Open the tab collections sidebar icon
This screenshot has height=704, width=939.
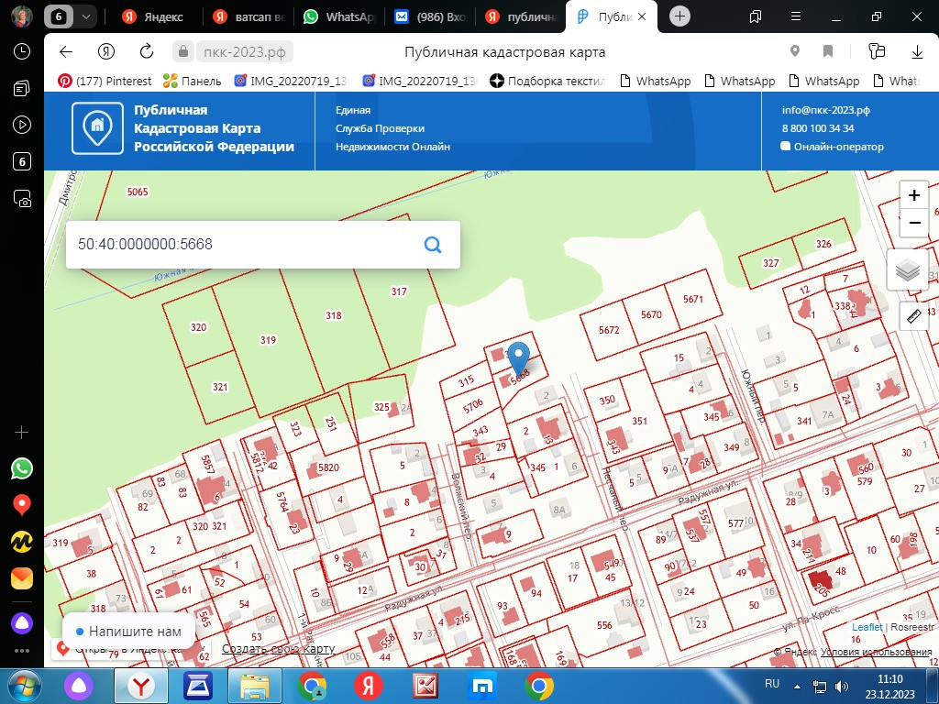(x=22, y=89)
